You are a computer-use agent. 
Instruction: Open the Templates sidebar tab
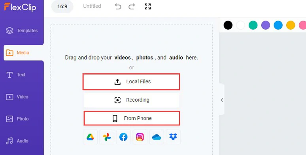pos(22,31)
